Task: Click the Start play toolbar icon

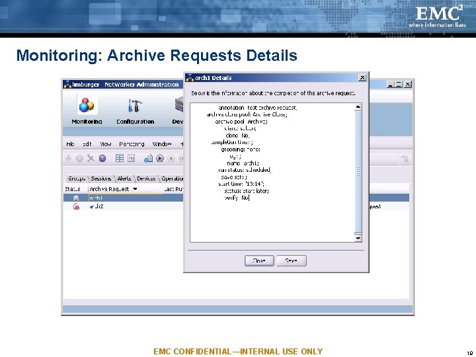Action: [160, 158]
